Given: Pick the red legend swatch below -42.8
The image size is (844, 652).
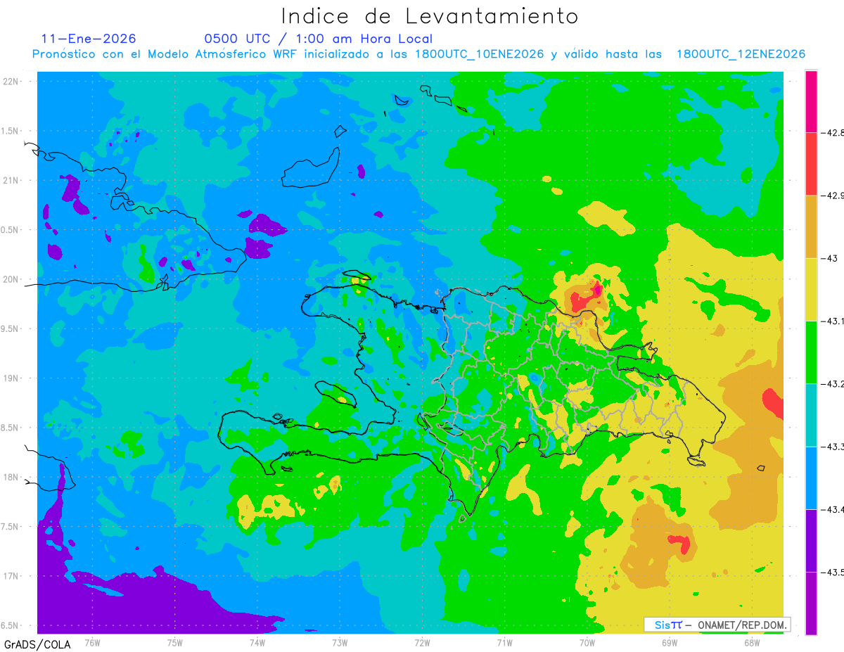Looking at the screenshot, I should (811, 164).
